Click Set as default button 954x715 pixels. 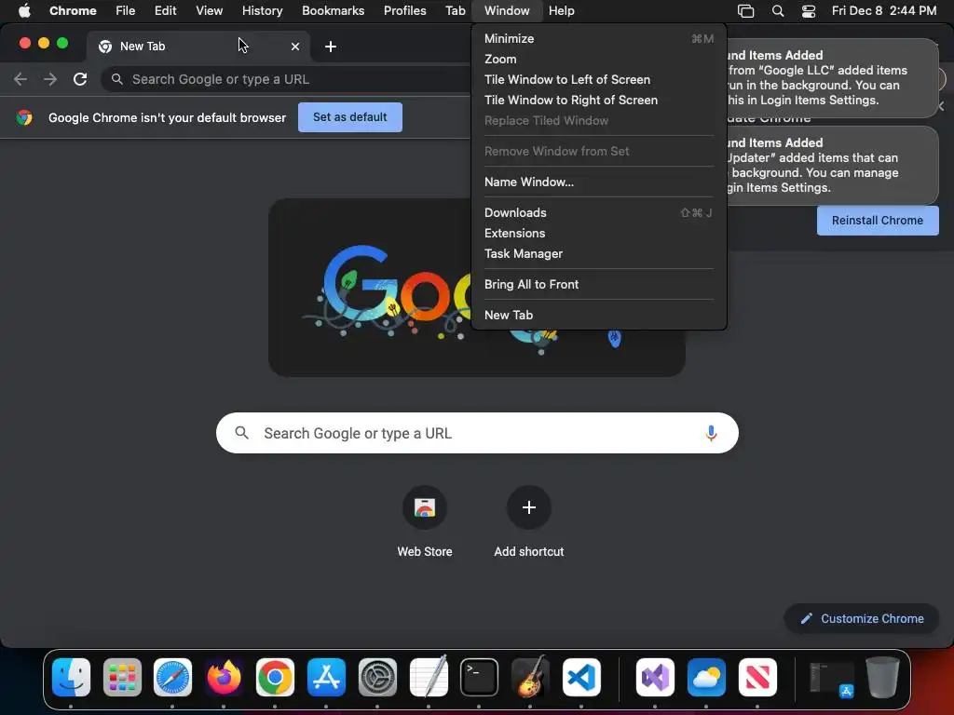click(350, 116)
